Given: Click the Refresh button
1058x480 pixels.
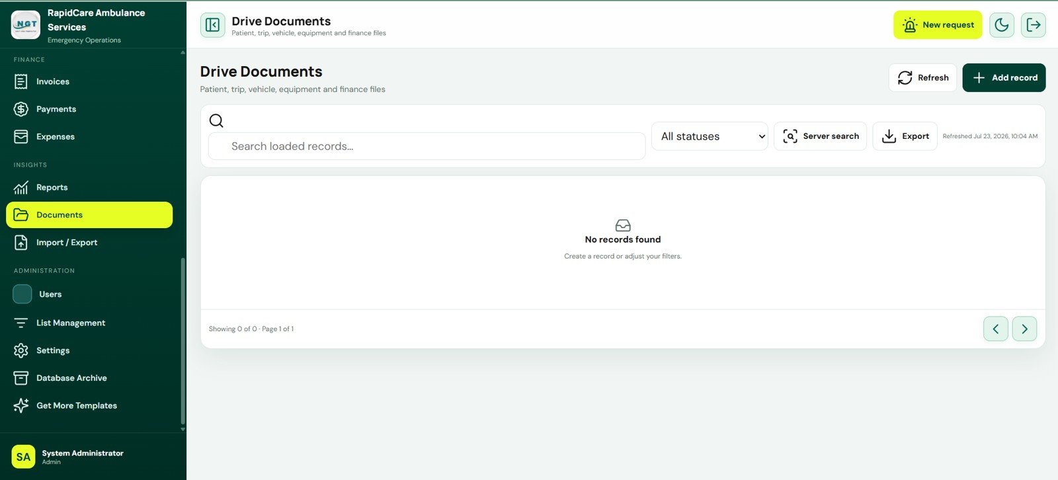Looking at the screenshot, I should pyautogui.click(x=922, y=77).
